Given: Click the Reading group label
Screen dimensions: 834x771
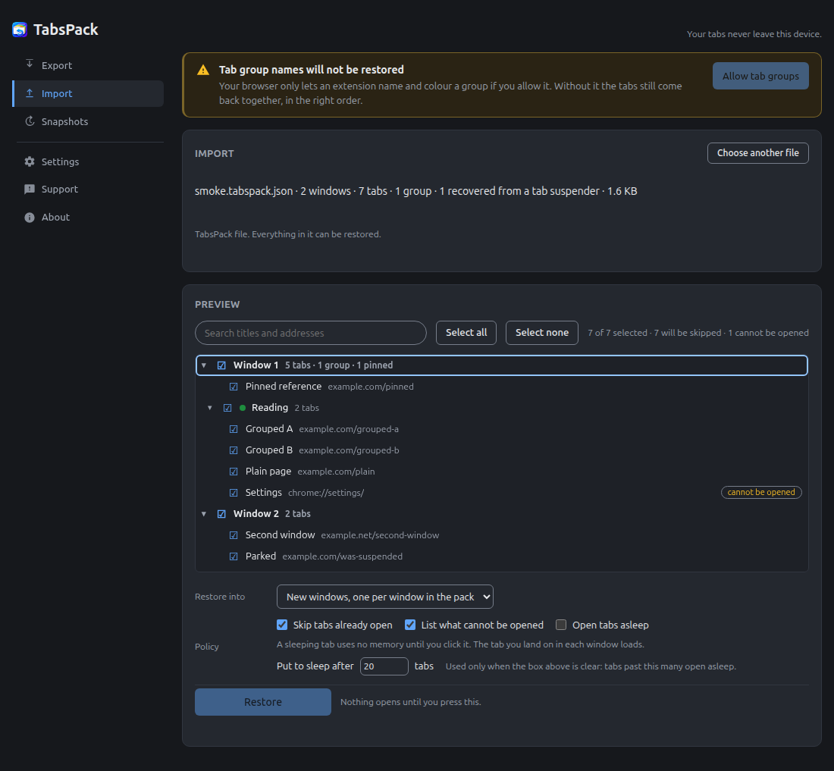Looking at the screenshot, I should coord(270,408).
